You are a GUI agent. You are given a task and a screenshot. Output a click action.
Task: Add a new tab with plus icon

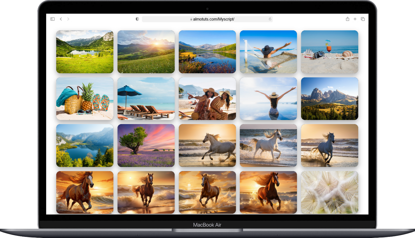(355, 19)
